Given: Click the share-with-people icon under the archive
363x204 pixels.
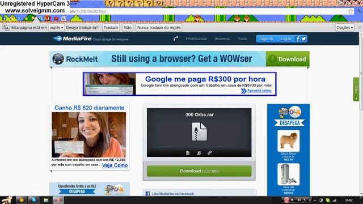Looking at the screenshot, I should pyautogui.click(x=199, y=152).
